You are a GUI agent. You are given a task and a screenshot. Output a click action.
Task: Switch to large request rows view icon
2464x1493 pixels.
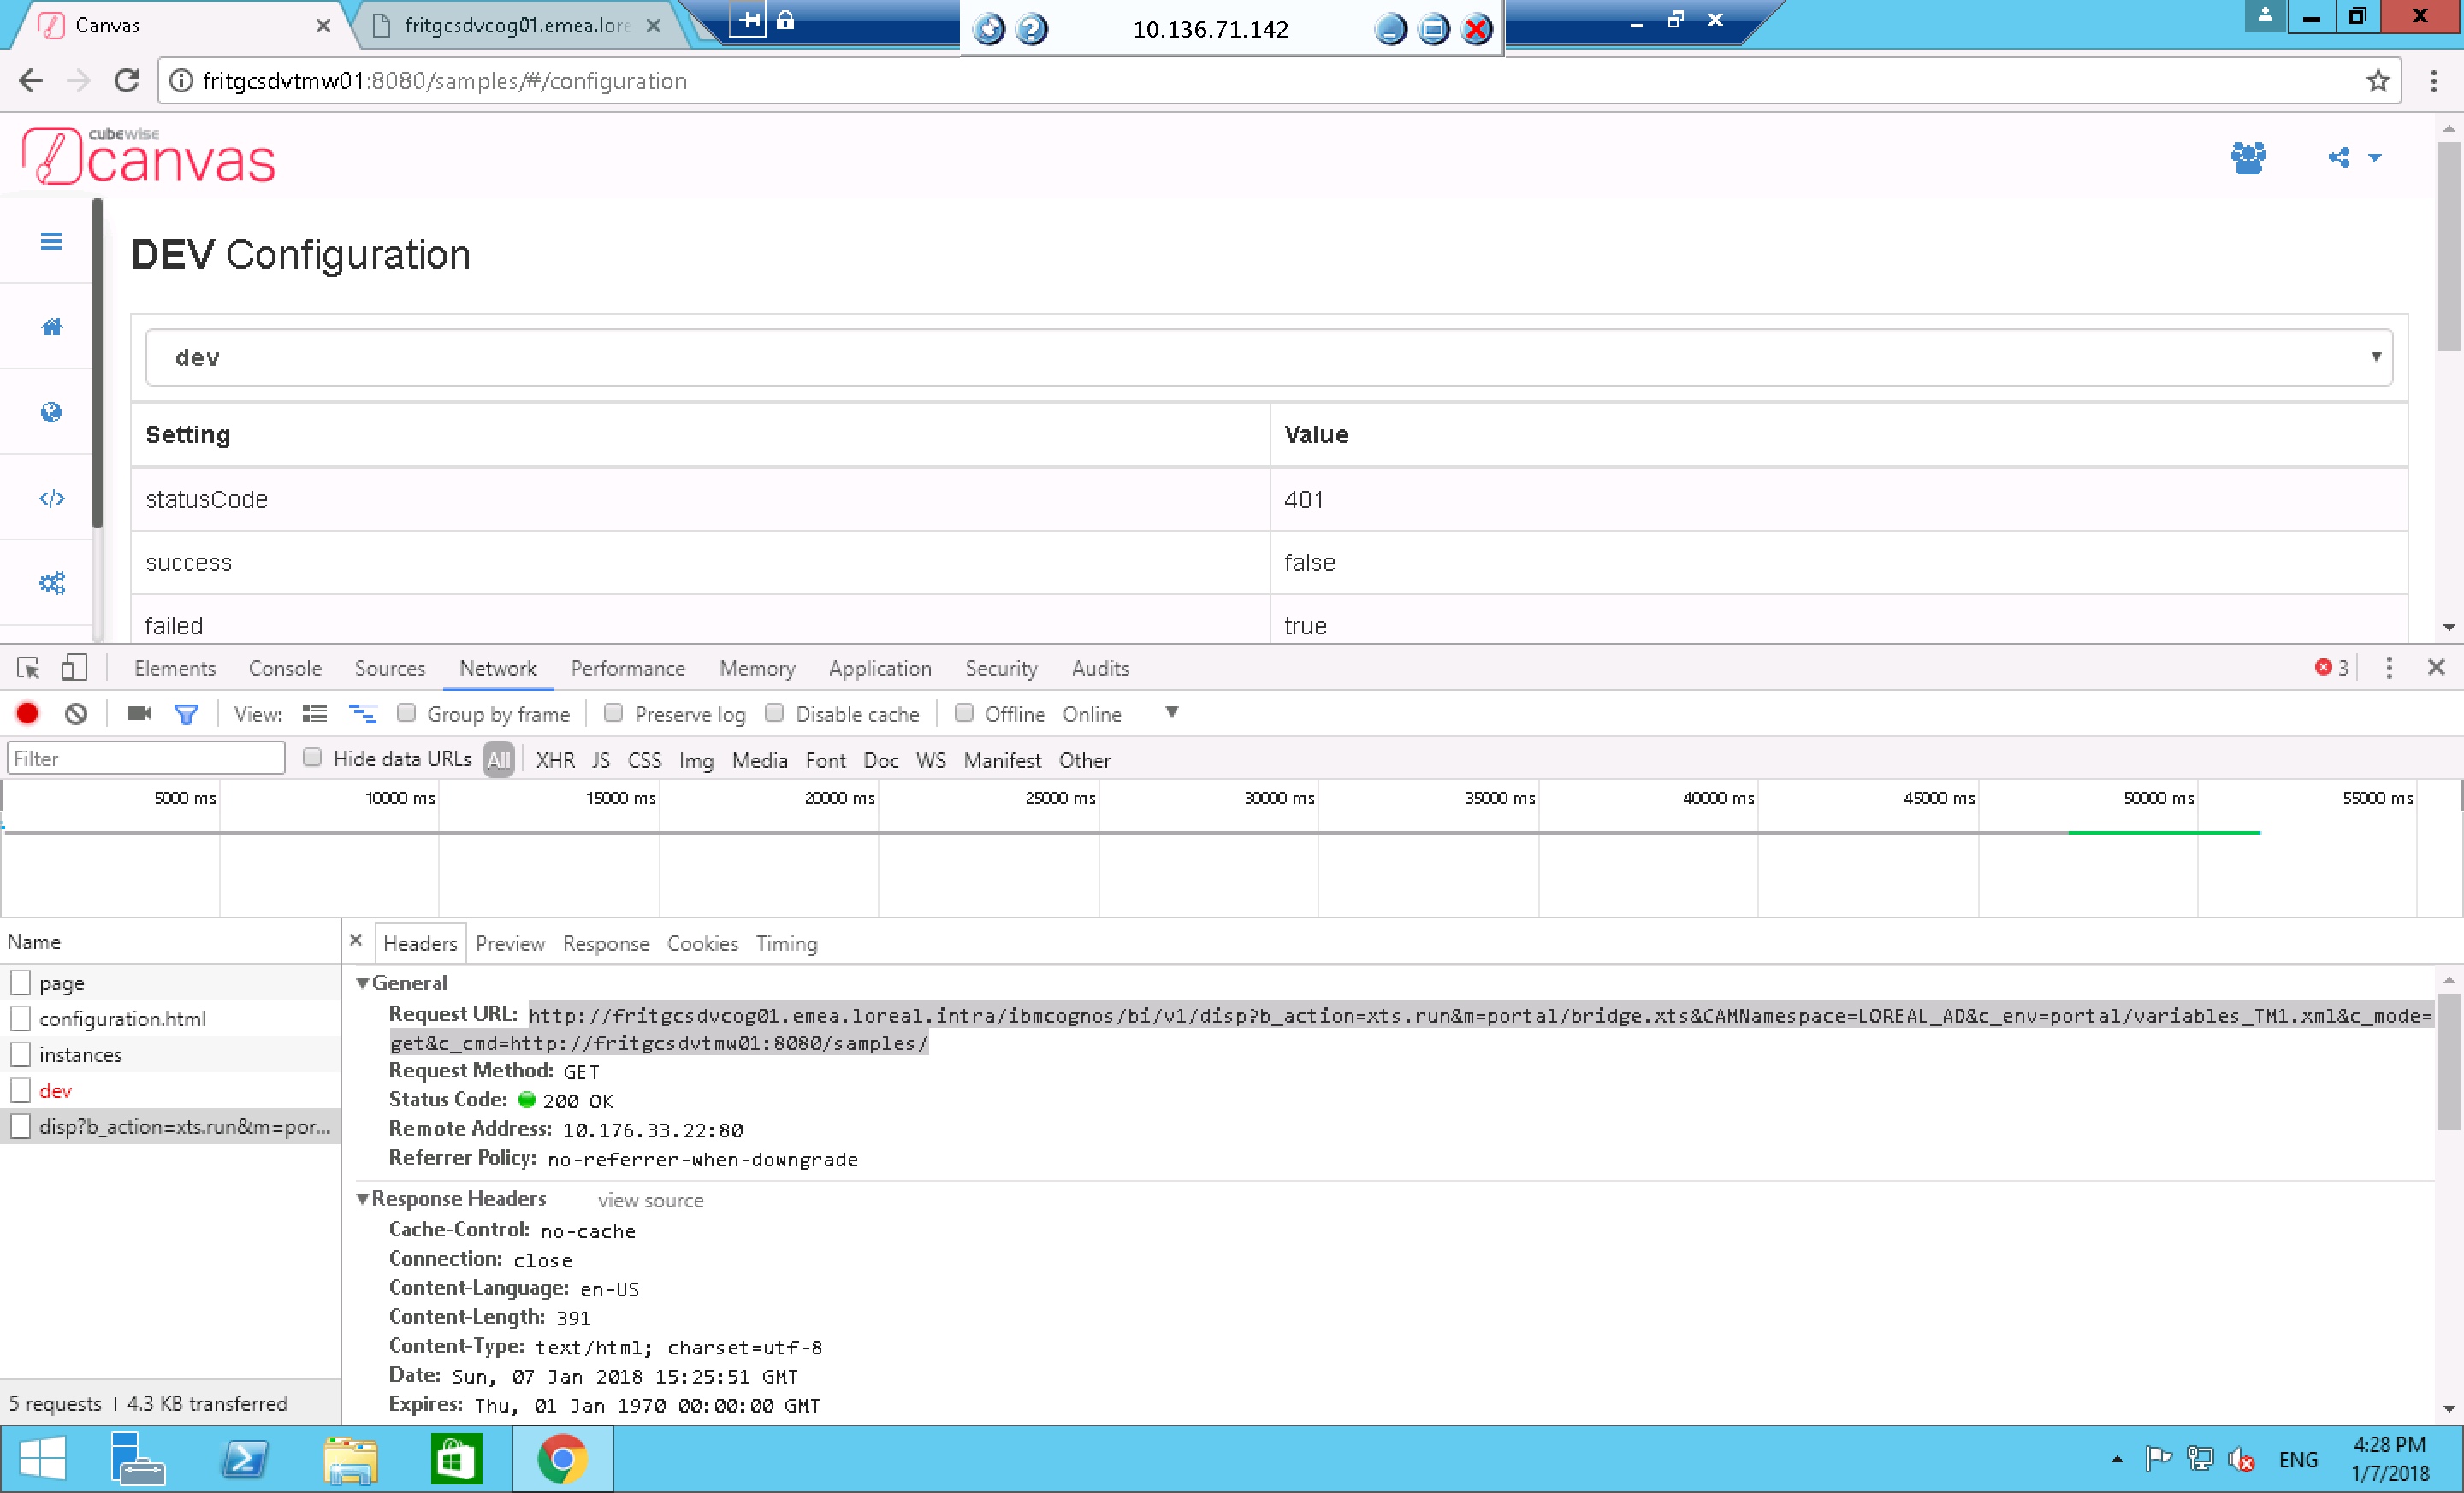[315, 713]
